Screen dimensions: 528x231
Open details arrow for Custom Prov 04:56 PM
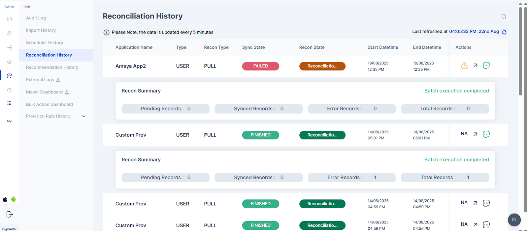(x=475, y=225)
